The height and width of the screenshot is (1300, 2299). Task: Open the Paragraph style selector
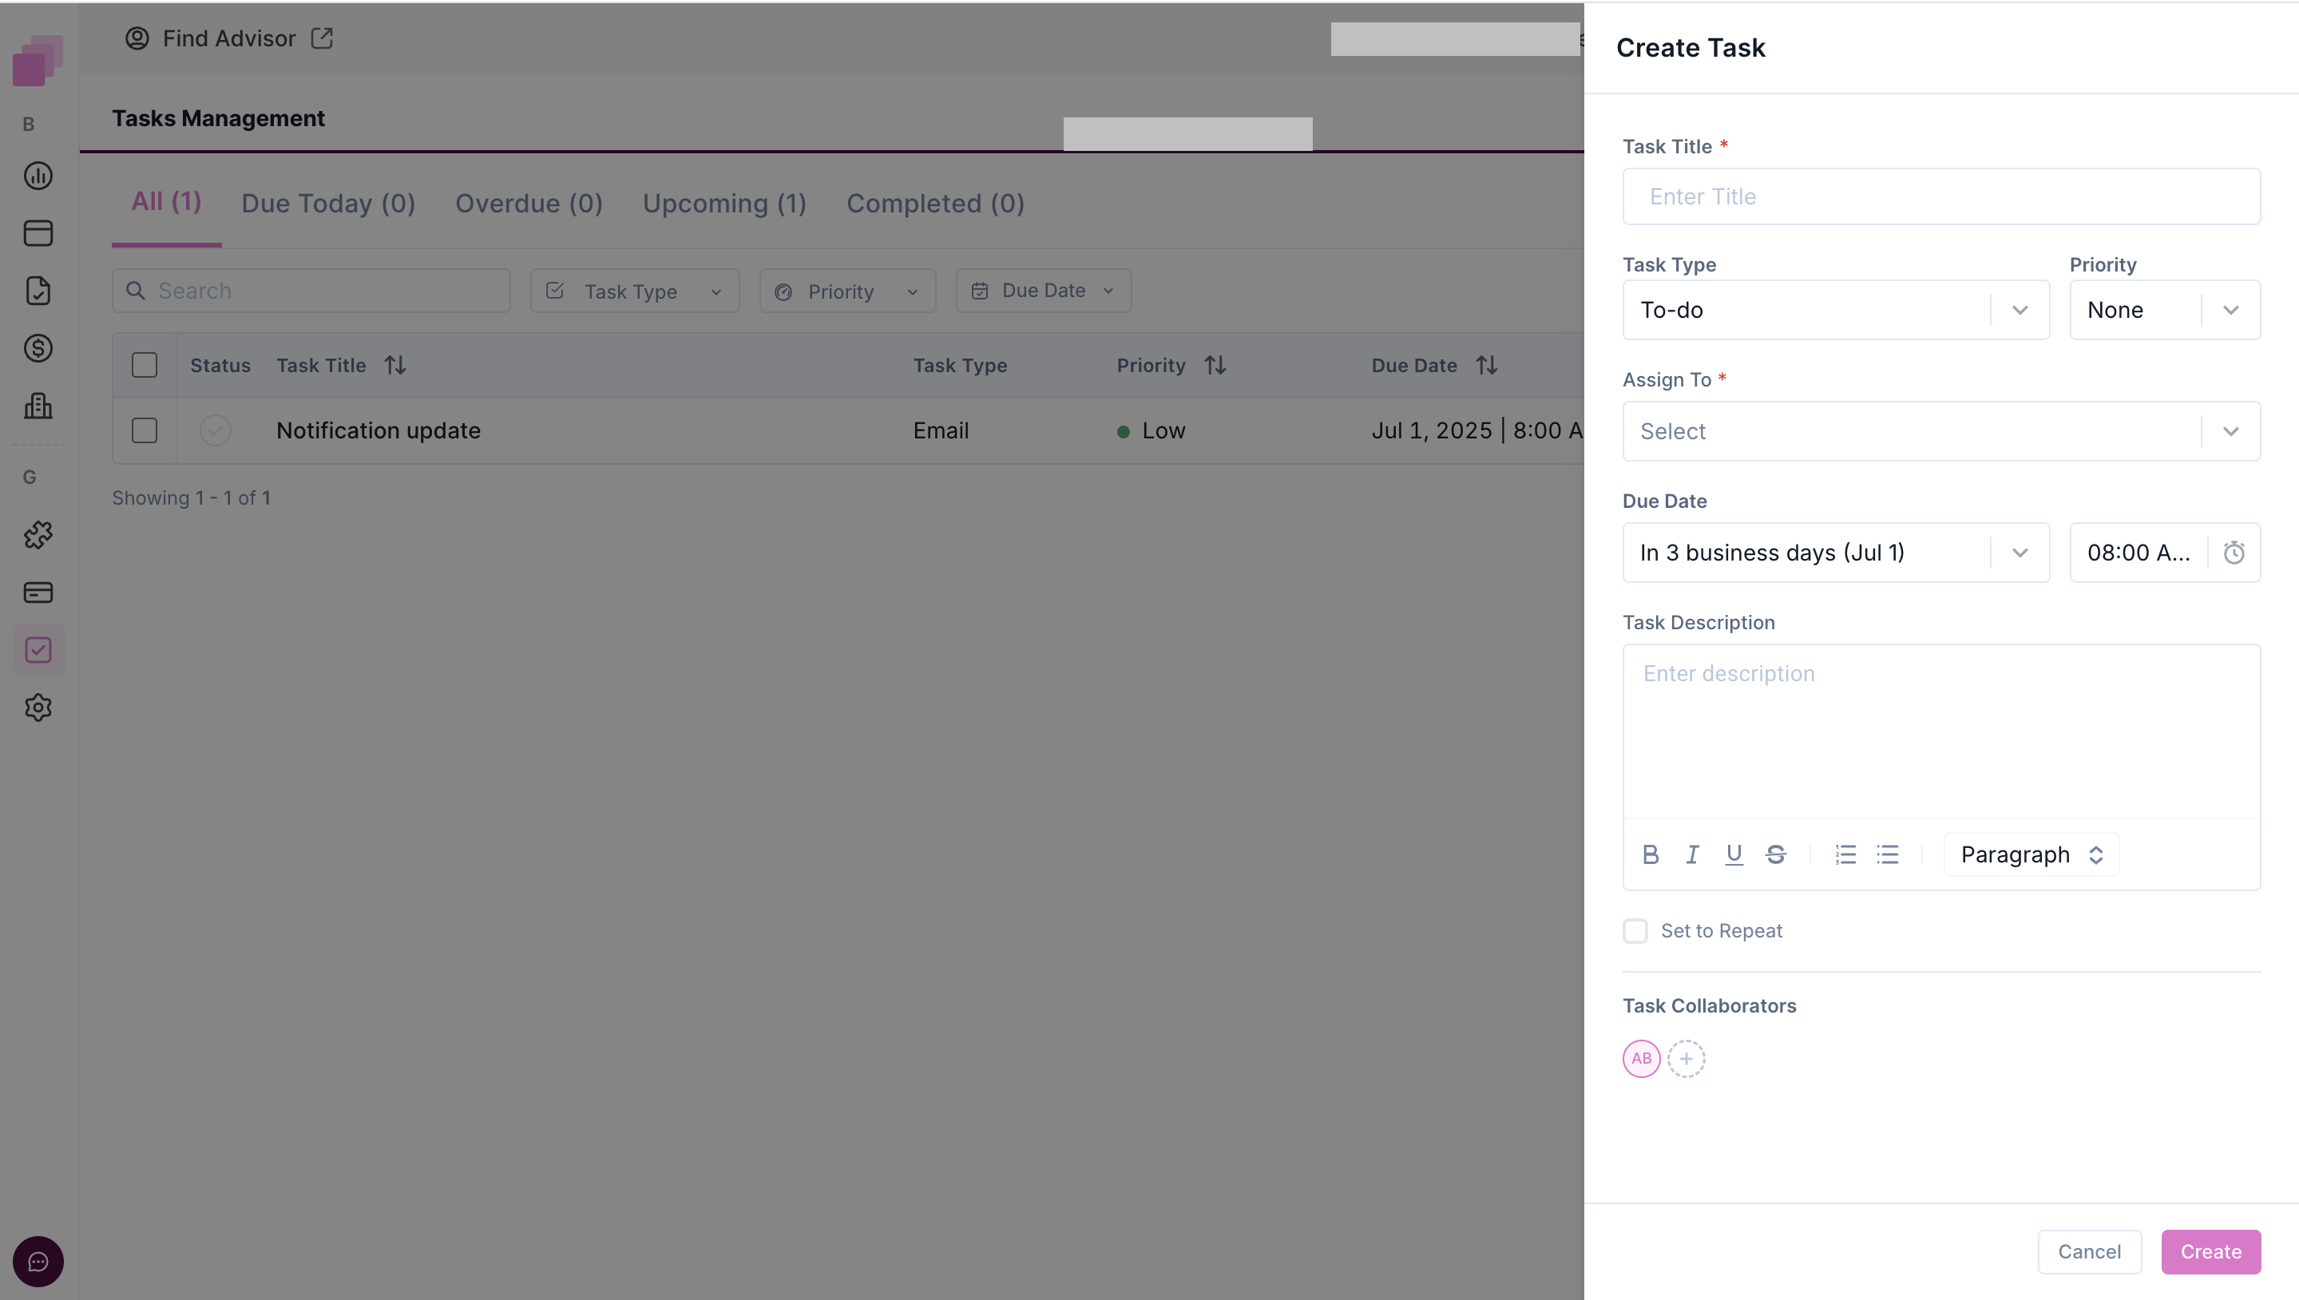2031,854
